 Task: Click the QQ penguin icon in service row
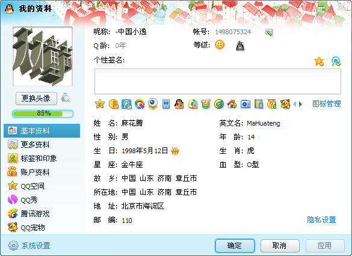coord(179,104)
